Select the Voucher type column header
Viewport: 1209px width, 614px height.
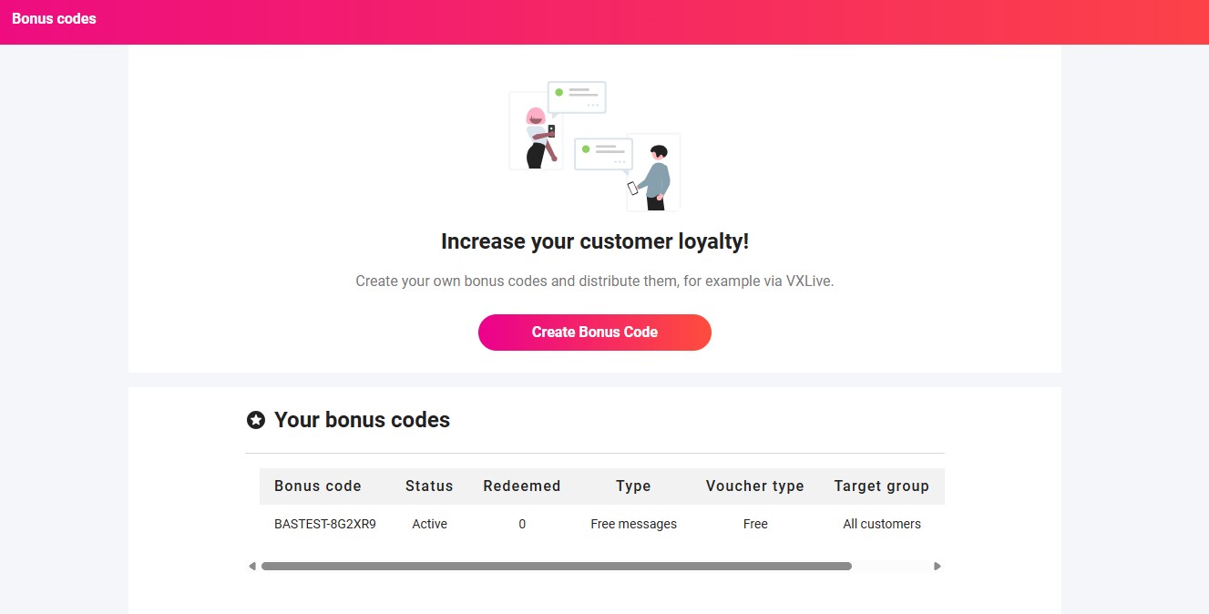tap(754, 486)
